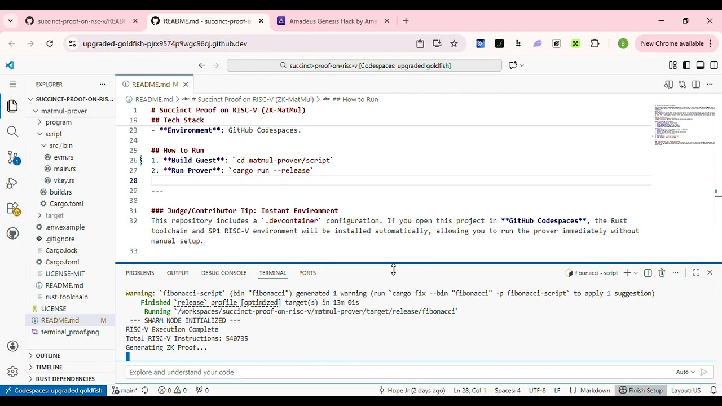Bookmark this tab with star icon
The image size is (722, 406).
pyautogui.click(x=454, y=43)
